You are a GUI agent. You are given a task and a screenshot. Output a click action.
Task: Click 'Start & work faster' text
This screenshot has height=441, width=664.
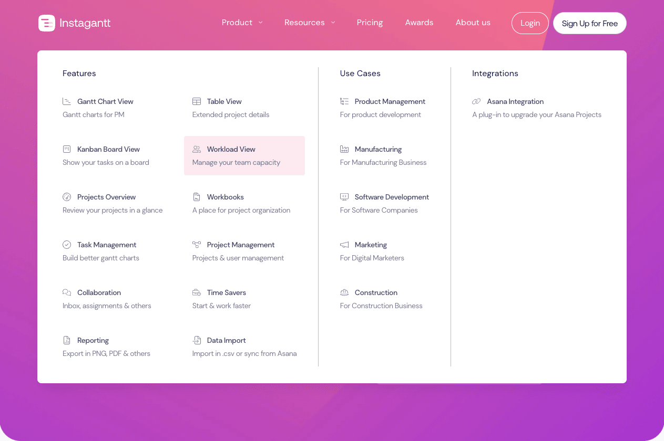221,306
